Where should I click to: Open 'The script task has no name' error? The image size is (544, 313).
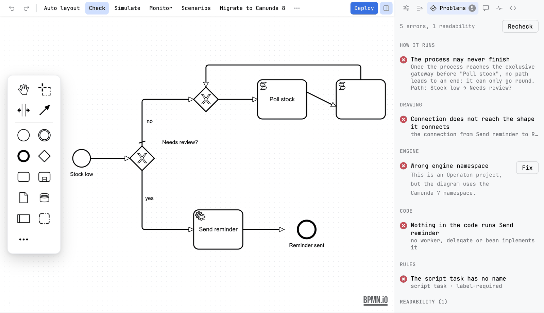pyautogui.click(x=469, y=282)
